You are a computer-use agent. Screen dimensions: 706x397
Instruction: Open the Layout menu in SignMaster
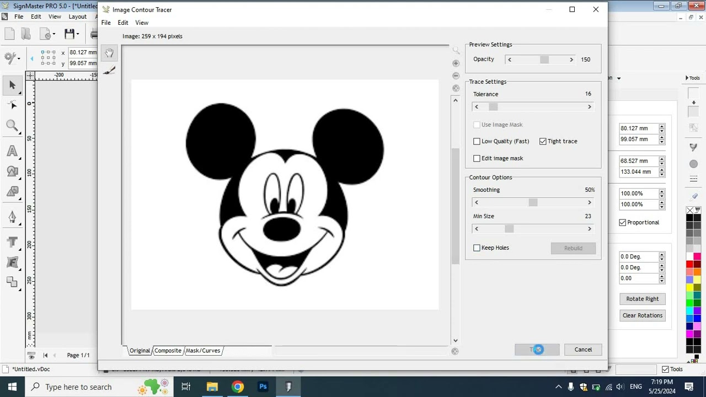(x=77, y=17)
